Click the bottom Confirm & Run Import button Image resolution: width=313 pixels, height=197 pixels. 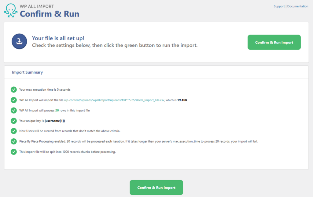pos(156,187)
